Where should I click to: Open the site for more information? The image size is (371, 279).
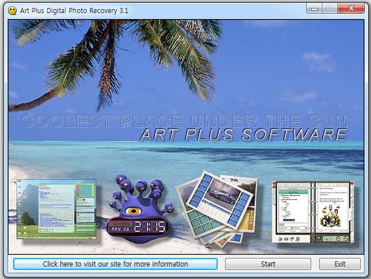click(115, 264)
